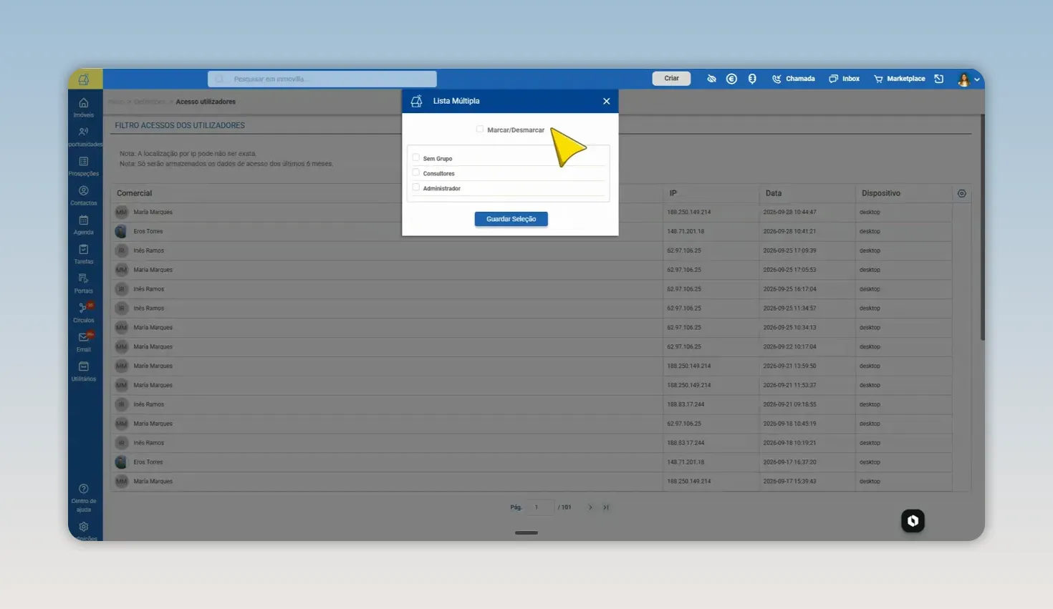Open Utilitários in the sidebar
Image resolution: width=1053 pixels, height=609 pixels.
[x=84, y=371]
